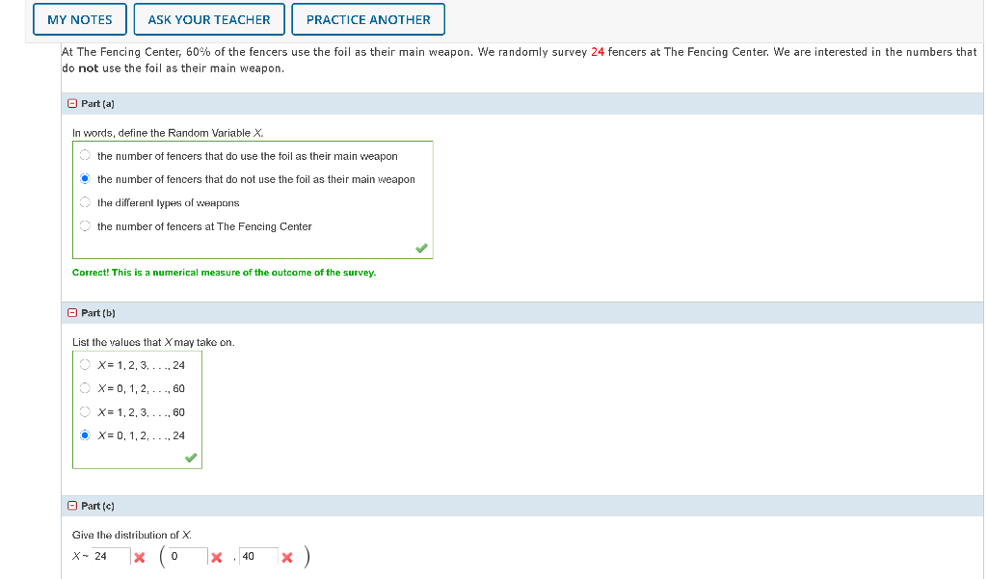Collapse the Part (b) section
987x579 pixels.
(x=72, y=313)
